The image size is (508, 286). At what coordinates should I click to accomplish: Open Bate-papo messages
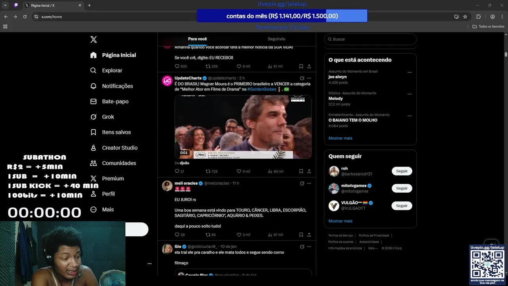pos(109,101)
